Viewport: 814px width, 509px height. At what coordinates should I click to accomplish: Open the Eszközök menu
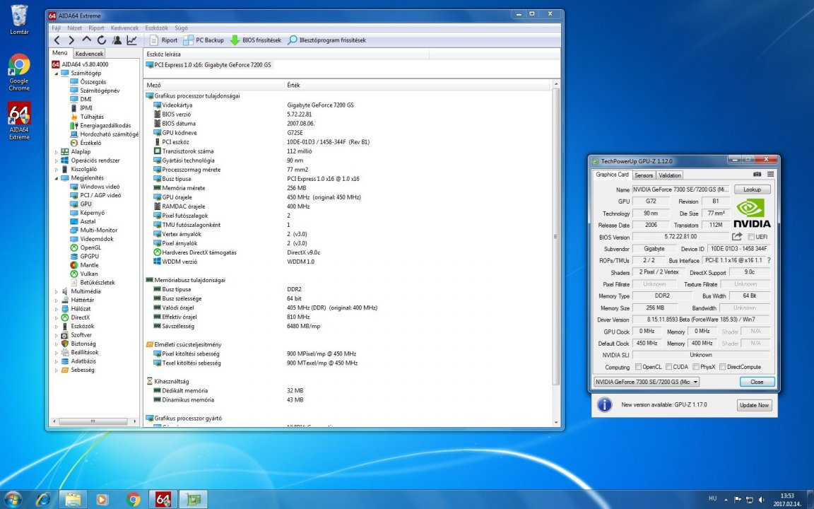pyautogui.click(x=156, y=28)
